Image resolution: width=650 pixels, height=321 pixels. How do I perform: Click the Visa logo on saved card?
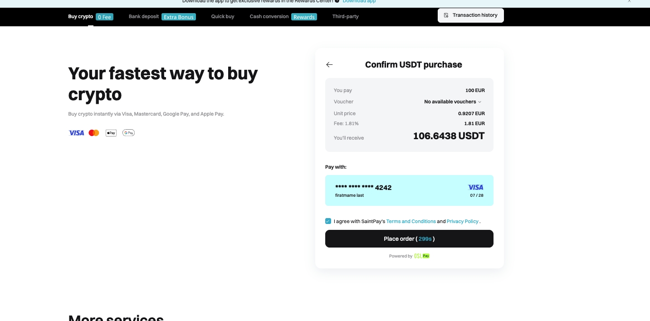(475, 187)
